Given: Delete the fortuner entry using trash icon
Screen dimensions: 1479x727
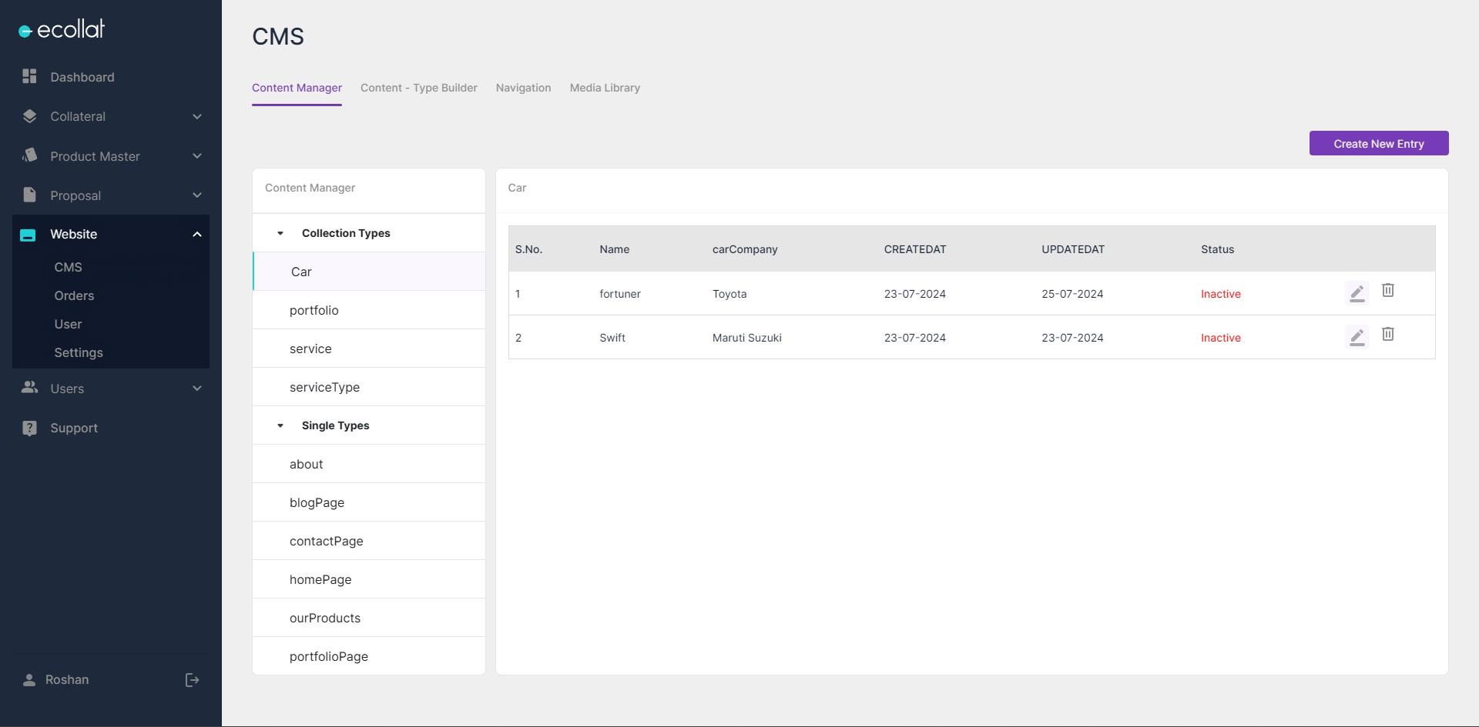Looking at the screenshot, I should (x=1387, y=290).
